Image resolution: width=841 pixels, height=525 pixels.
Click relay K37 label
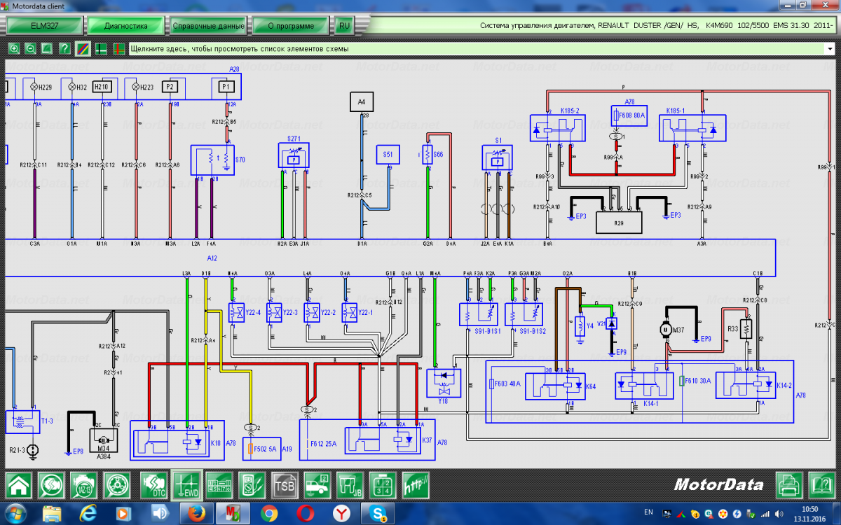pyautogui.click(x=428, y=441)
